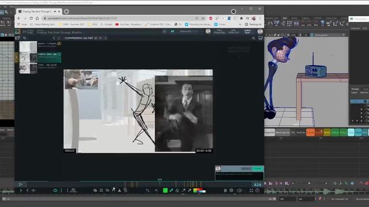This screenshot has height=207, width=369.
Task: Open the YouTube bookmark in the bookmarks bar
Action: tap(129, 24)
